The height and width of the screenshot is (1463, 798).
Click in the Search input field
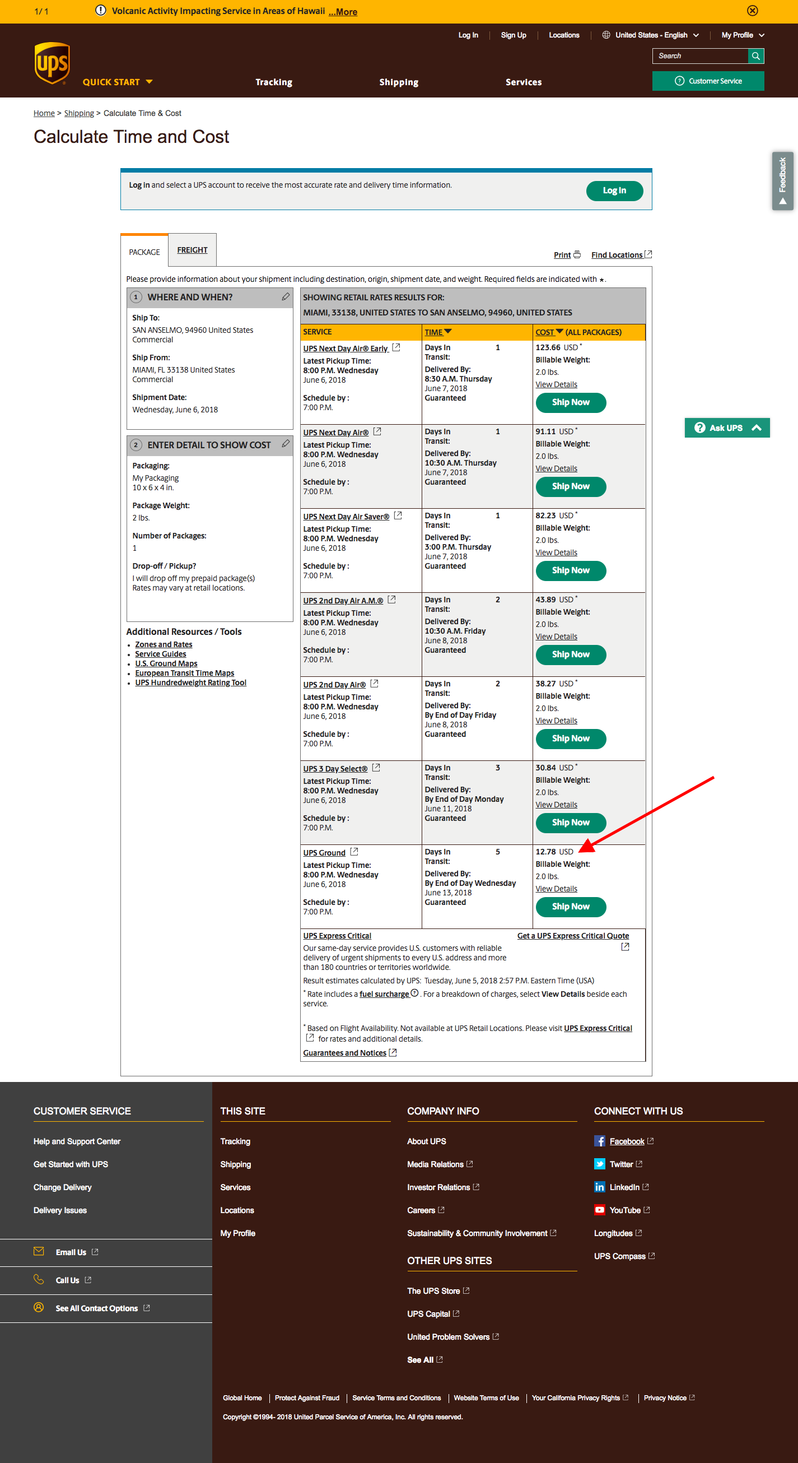(701, 55)
